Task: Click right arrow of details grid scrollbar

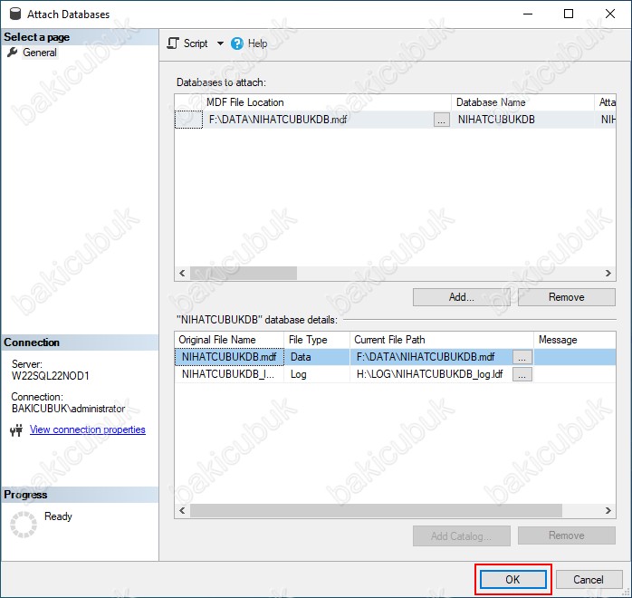Action: click(x=608, y=511)
